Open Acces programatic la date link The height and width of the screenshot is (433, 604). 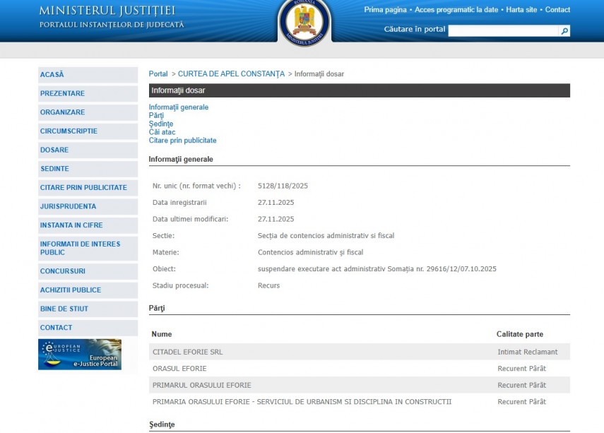[456, 10]
